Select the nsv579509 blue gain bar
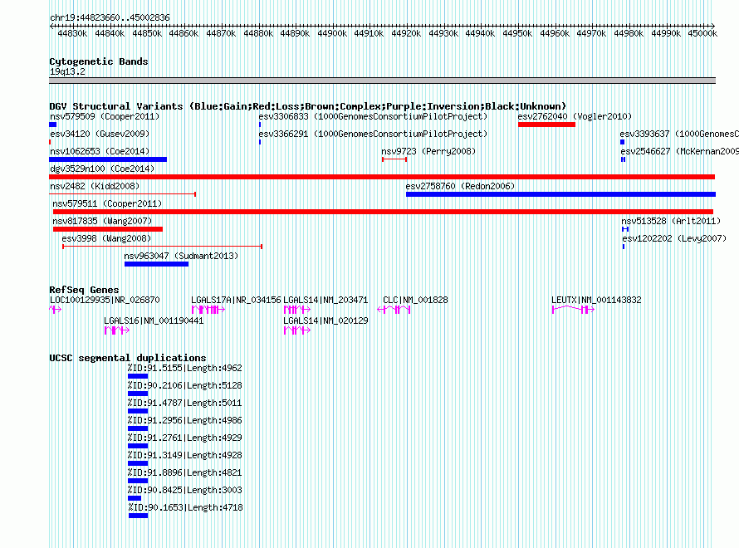The width and height of the screenshot is (739, 548). 53,125
